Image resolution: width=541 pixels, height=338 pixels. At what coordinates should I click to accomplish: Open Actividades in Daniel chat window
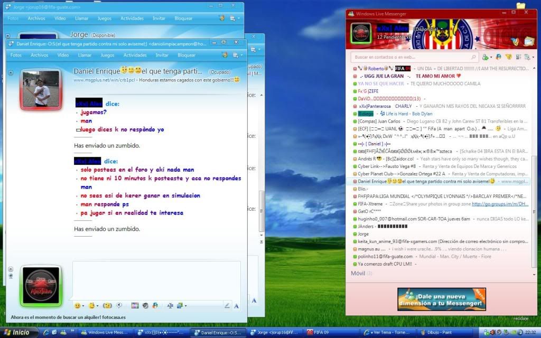click(135, 55)
